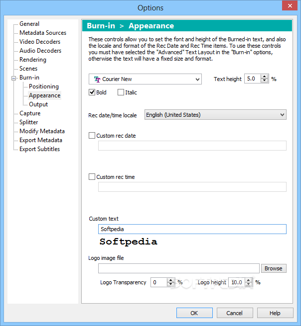Decrease Text height with down arrow
Viewport: 301px width, 326px height.
point(265,81)
